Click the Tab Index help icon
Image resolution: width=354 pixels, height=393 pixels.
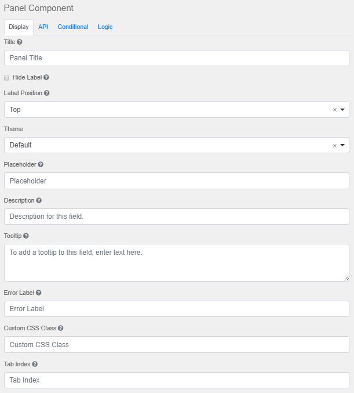[35, 365]
